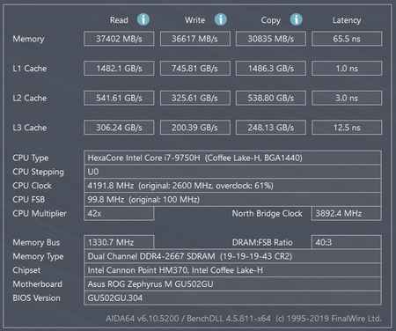Click the BIOS Version field GU502GU.304
Viewport: 396px width, 331px height.
(x=232, y=298)
